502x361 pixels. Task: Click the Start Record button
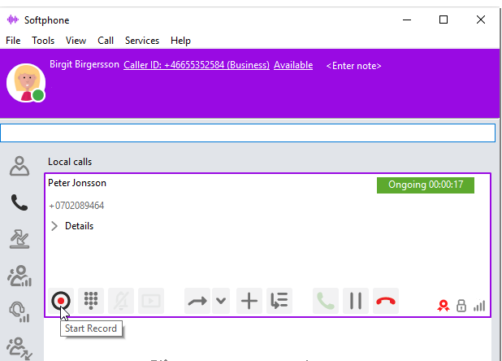[61, 301]
